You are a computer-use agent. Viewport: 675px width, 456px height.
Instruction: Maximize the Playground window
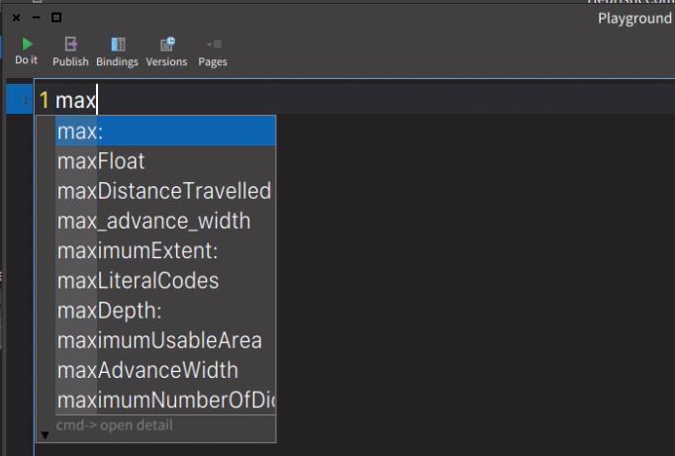56,18
